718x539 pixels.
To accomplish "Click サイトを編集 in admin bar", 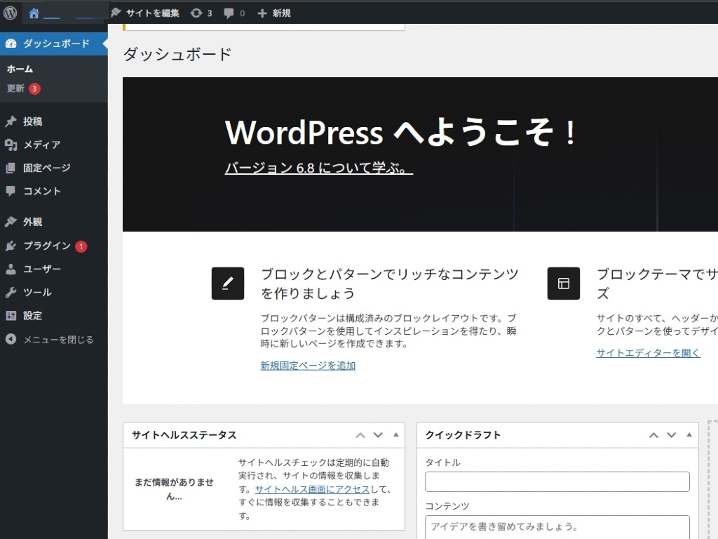I will tap(152, 13).
